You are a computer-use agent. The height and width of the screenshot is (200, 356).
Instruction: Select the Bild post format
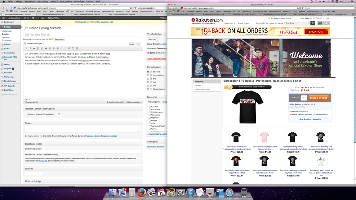click(148, 79)
